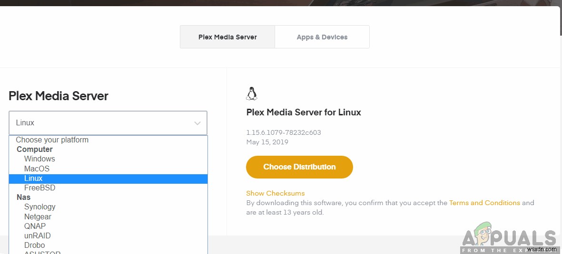
Task: Choose MacOS in the platform list
Action: click(108, 169)
